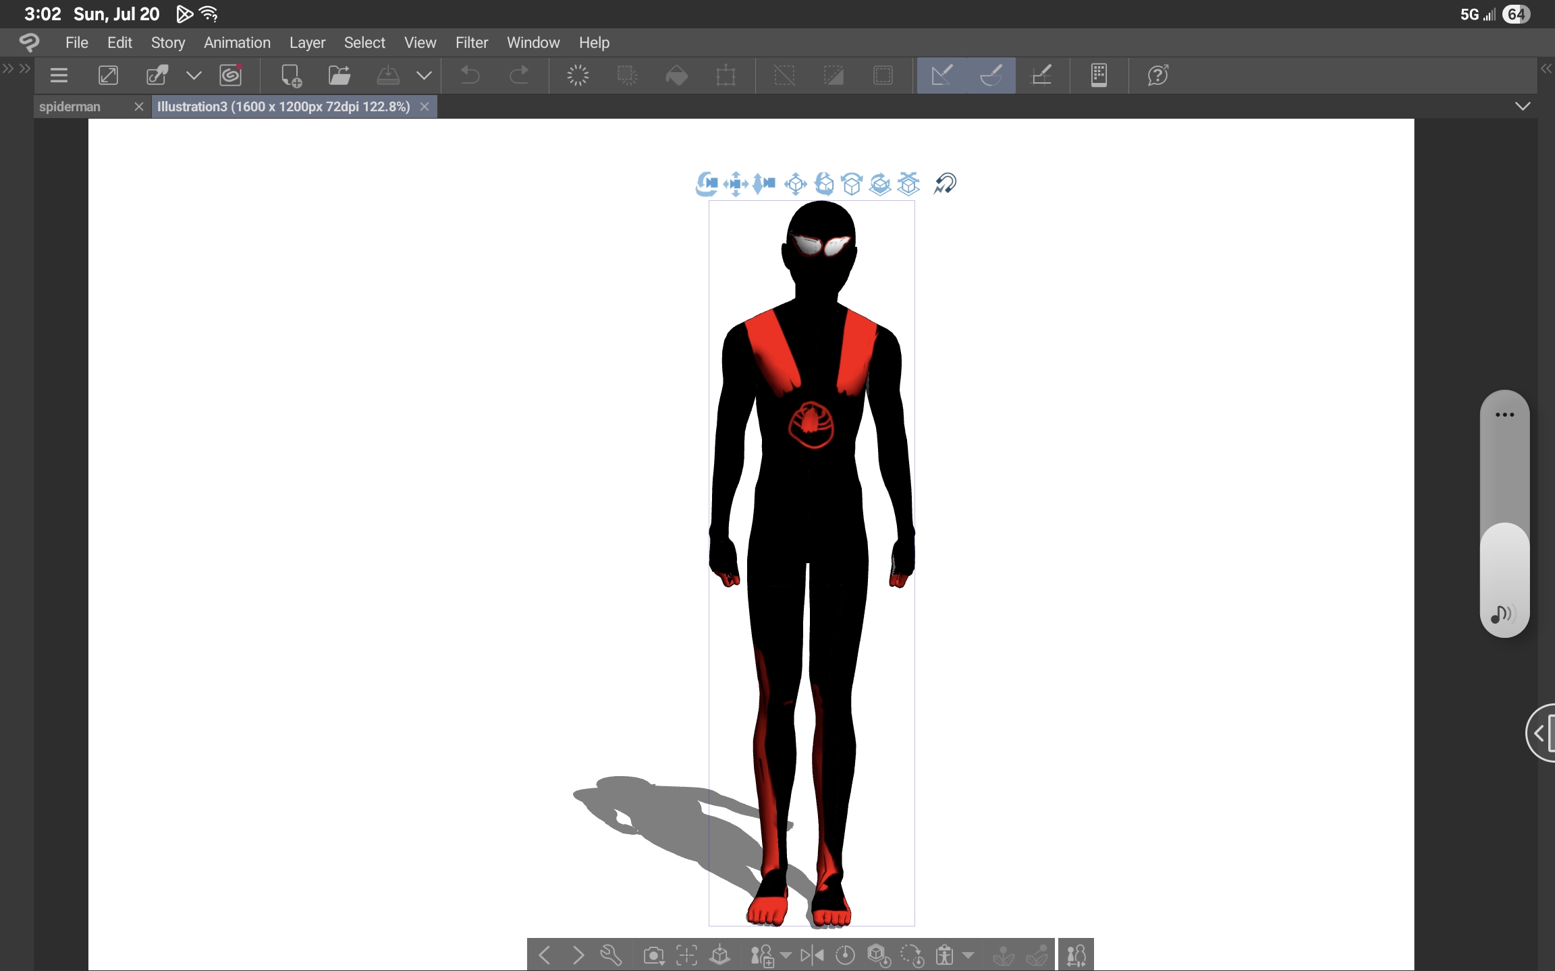1555x971 pixels.
Task: Click the drop-to-ground cube icon
Action: point(720,955)
